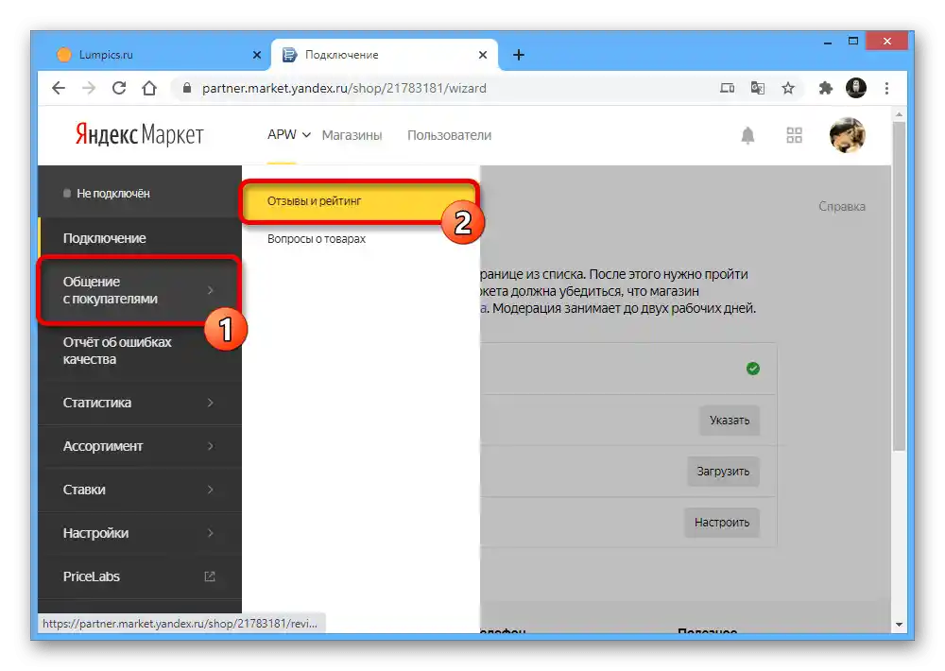This screenshot has height=671, width=945.
Task: Click the Указать button
Action: click(730, 421)
